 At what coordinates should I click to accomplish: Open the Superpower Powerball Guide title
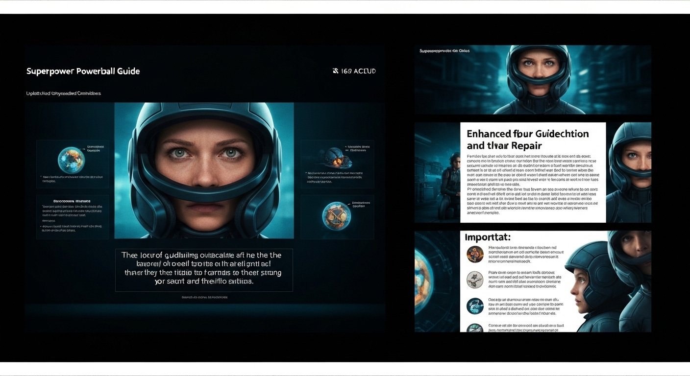tap(83, 71)
